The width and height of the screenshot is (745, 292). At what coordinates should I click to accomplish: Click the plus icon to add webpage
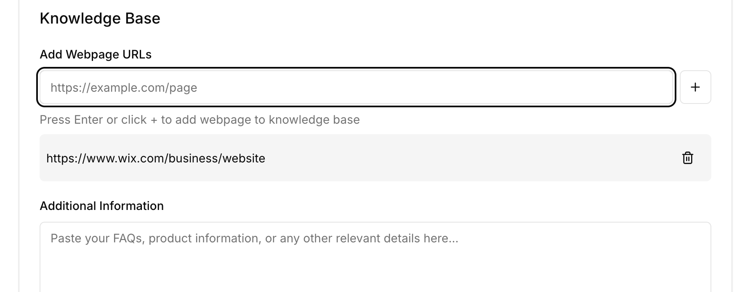pos(695,87)
